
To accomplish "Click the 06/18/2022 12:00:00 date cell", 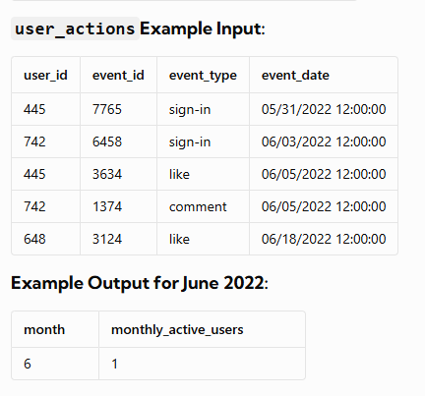I will pos(324,239).
